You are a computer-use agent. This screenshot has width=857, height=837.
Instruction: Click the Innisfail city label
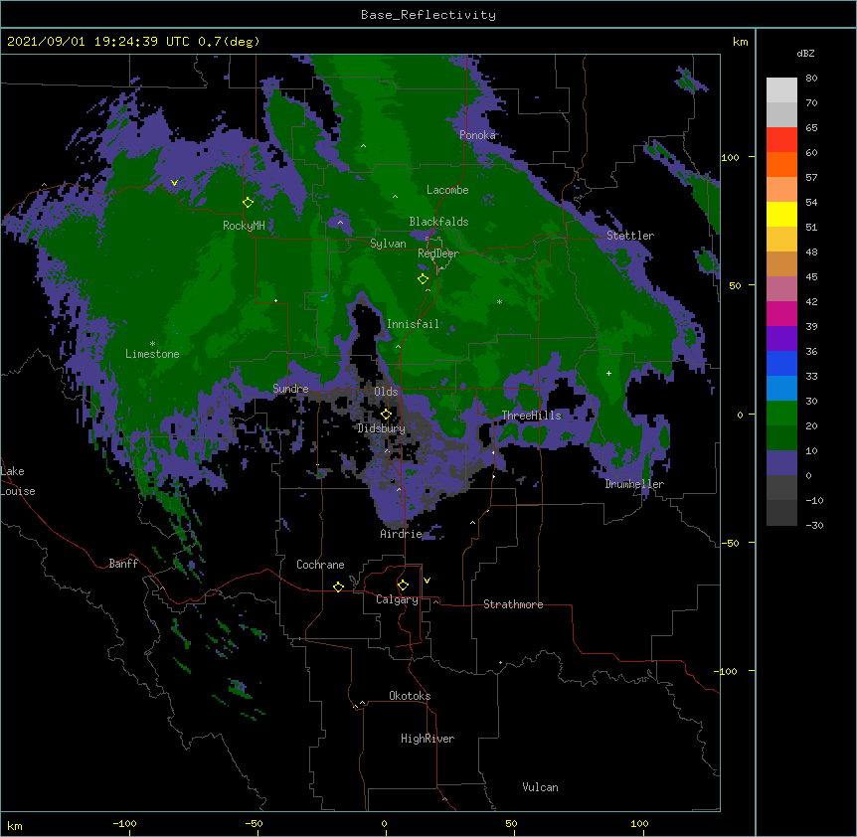(x=414, y=324)
